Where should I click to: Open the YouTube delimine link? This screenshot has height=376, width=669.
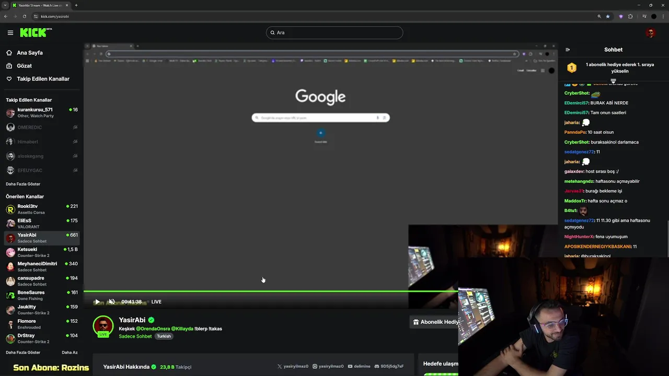click(359, 367)
